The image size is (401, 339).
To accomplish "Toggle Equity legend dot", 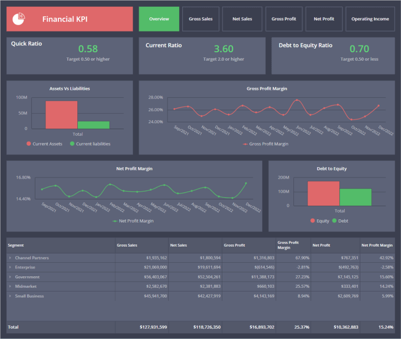I will point(313,221).
